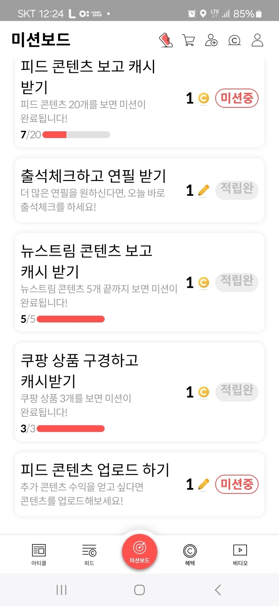Tap the 7/20 progress bar
Image resolution: width=279 pixels, height=606 pixels.
click(x=76, y=135)
